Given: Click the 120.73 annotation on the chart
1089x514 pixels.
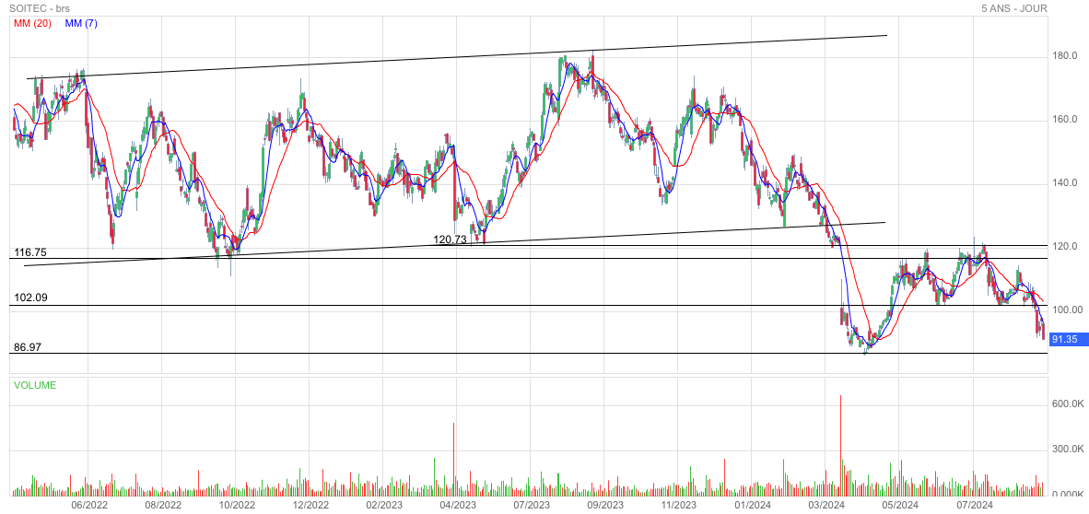Looking at the screenshot, I should 450,239.
